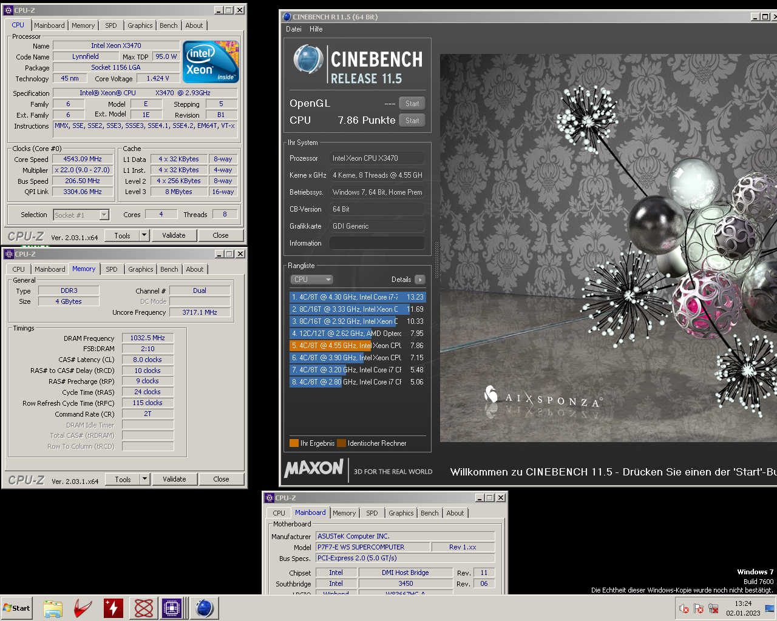
Task: Start the OpenGL benchmark in Cinebench
Action: [412, 104]
